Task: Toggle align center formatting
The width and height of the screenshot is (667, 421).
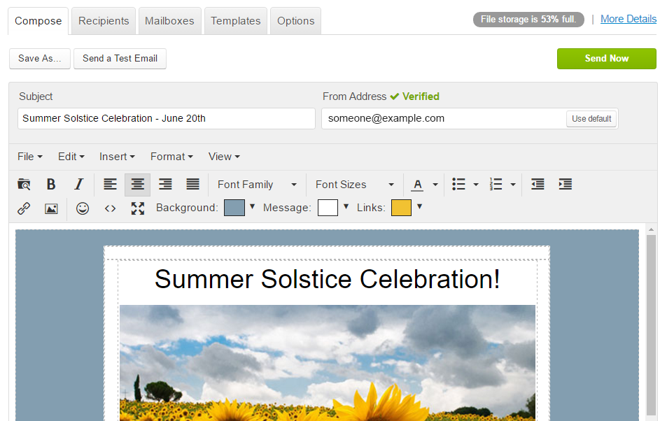Action: [137, 185]
